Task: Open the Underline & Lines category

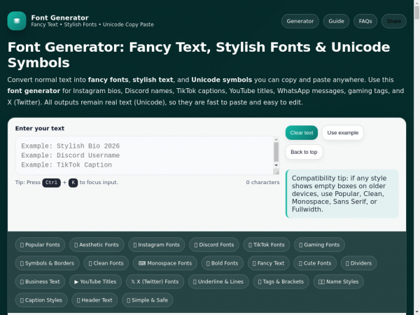Action: coord(218,282)
